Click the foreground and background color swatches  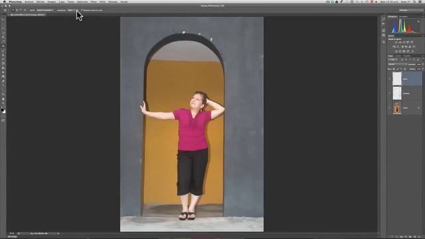pyautogui.click(x=3, y=111)
